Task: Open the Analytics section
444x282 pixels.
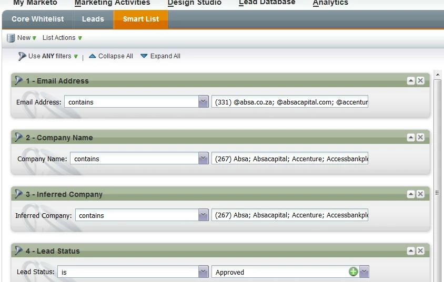Action: (330, 3)
